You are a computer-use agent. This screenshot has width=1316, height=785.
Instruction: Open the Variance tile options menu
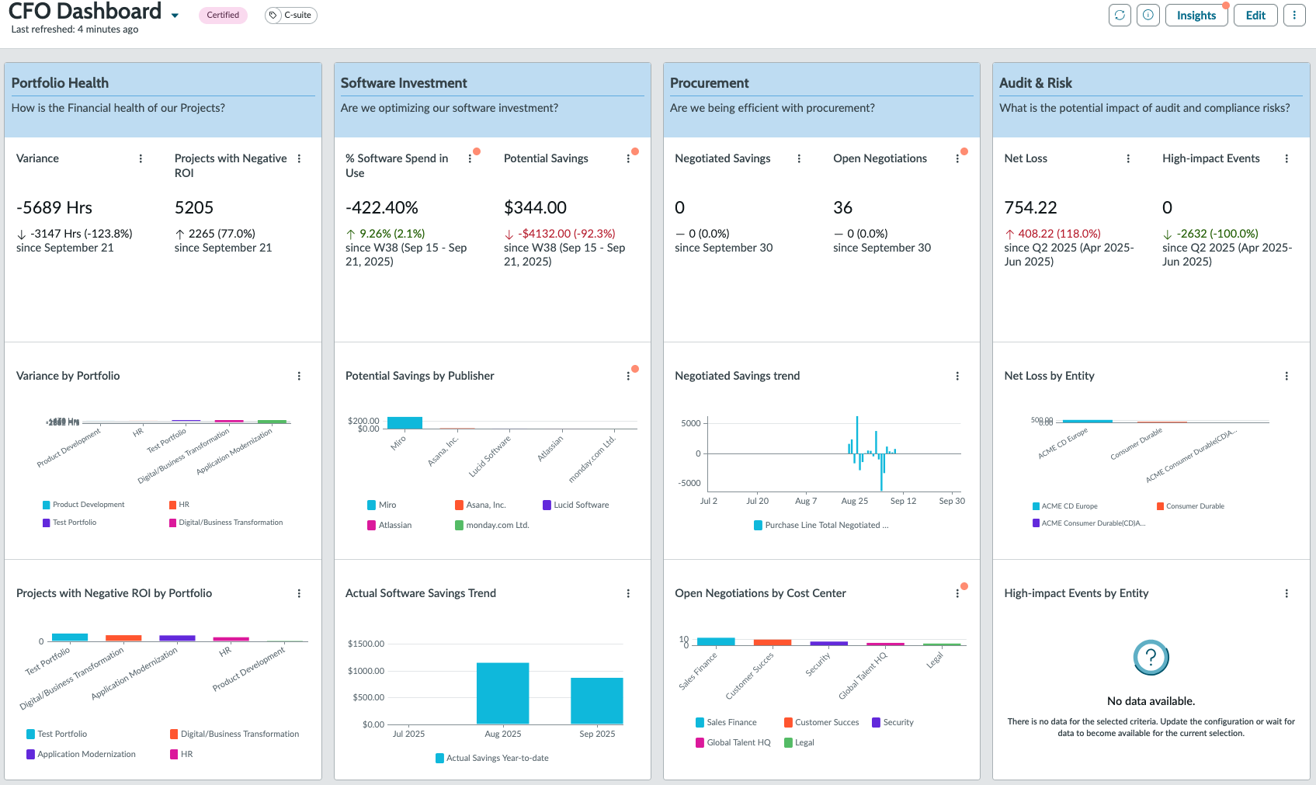click(141, 158)
